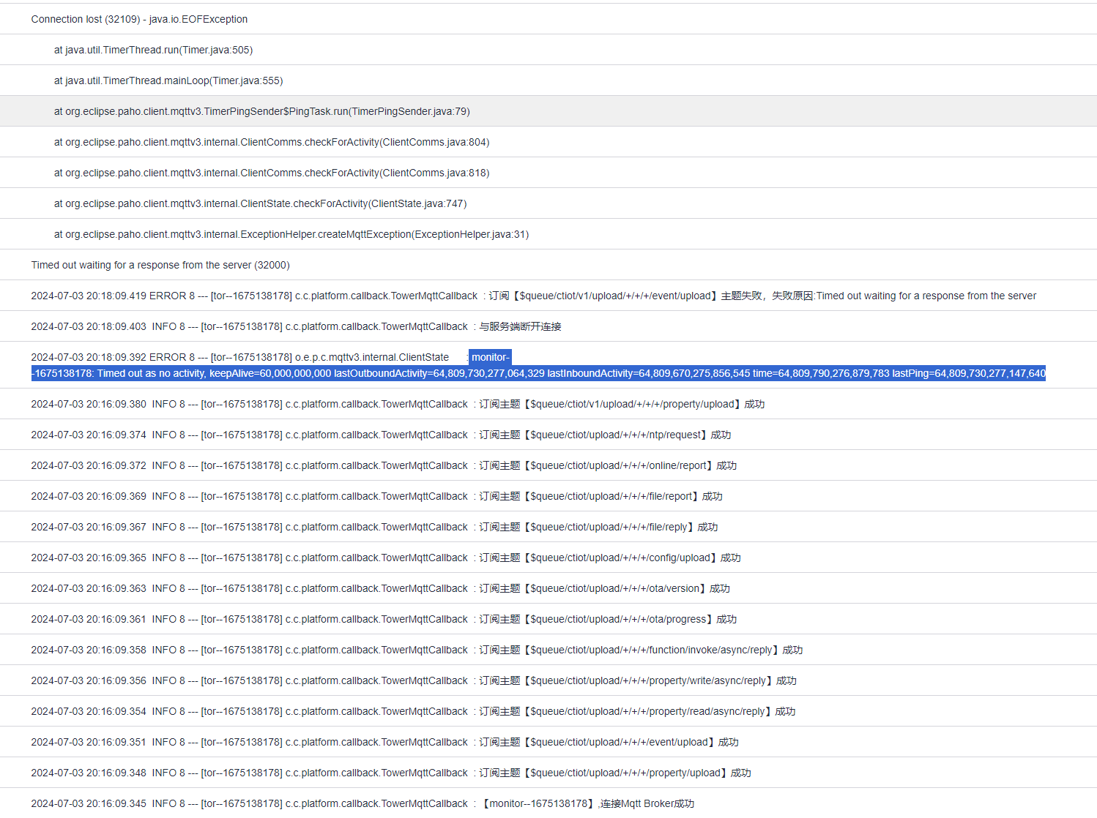Click the TimerThread.run stack trace entry
The image size is (1097, 818).
[153, 50]
